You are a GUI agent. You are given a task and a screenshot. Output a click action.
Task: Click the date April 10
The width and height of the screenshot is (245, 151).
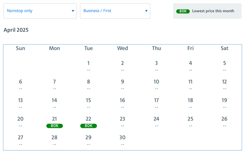click(156, 82)
